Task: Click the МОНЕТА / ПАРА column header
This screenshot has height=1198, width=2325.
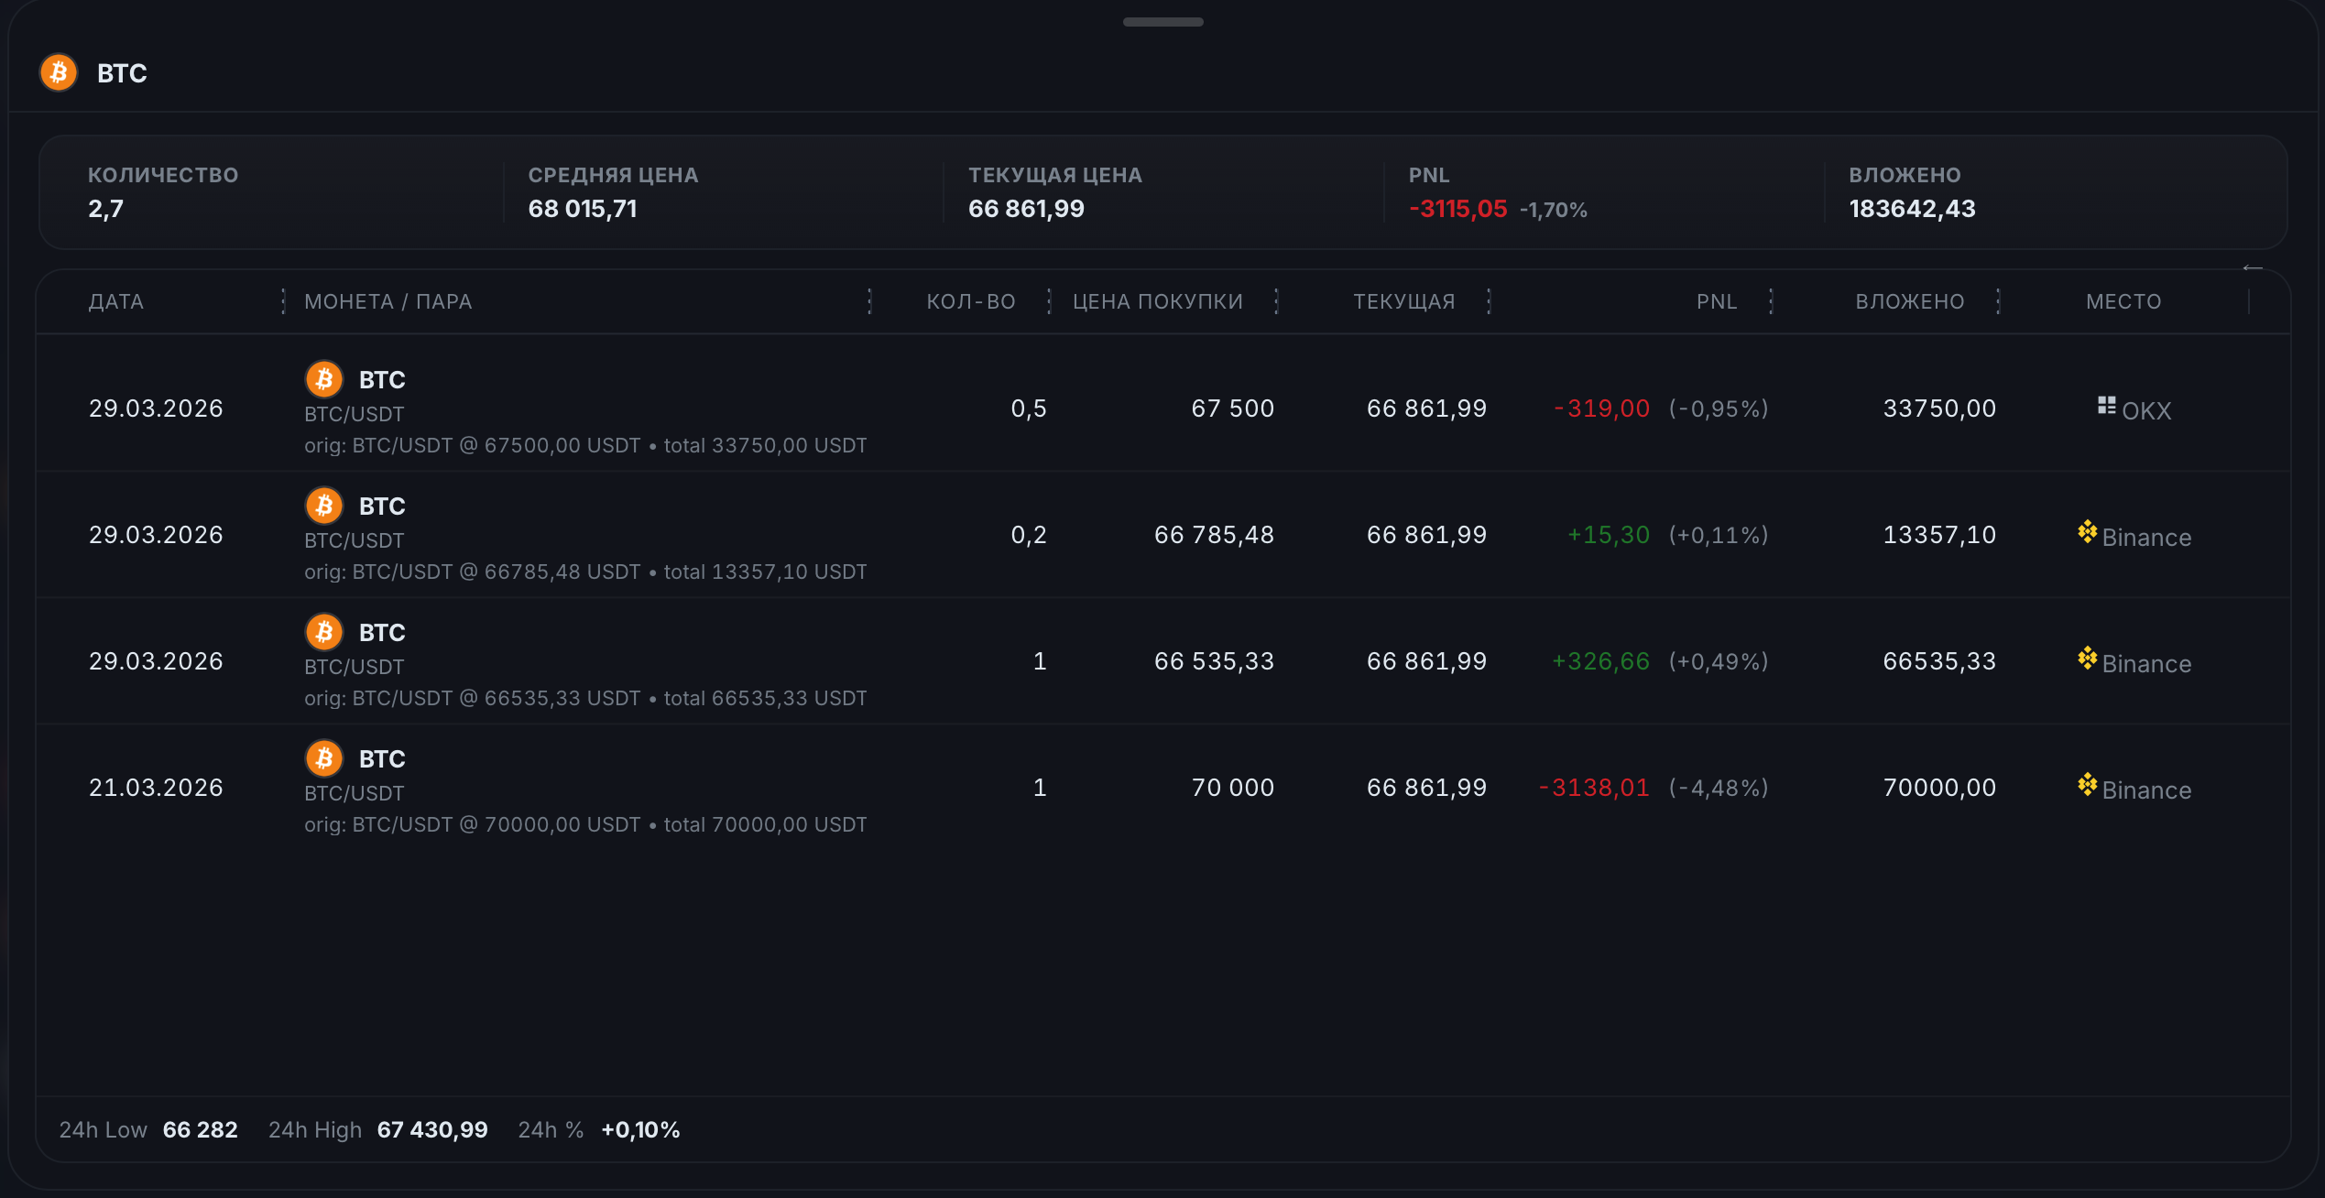Action: [x=387, y=301]
